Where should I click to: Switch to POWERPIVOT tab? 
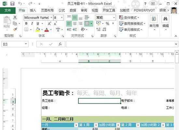[x=144, y=10]
